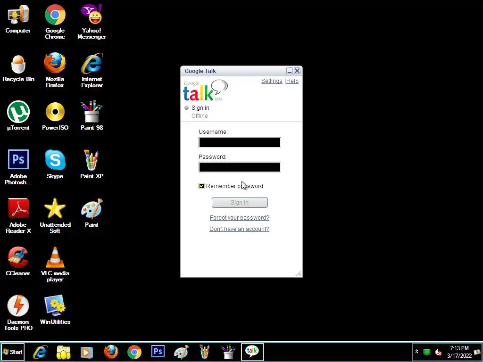
Task: Open Photoshop from the taskbar
Action: coord(158,352)
